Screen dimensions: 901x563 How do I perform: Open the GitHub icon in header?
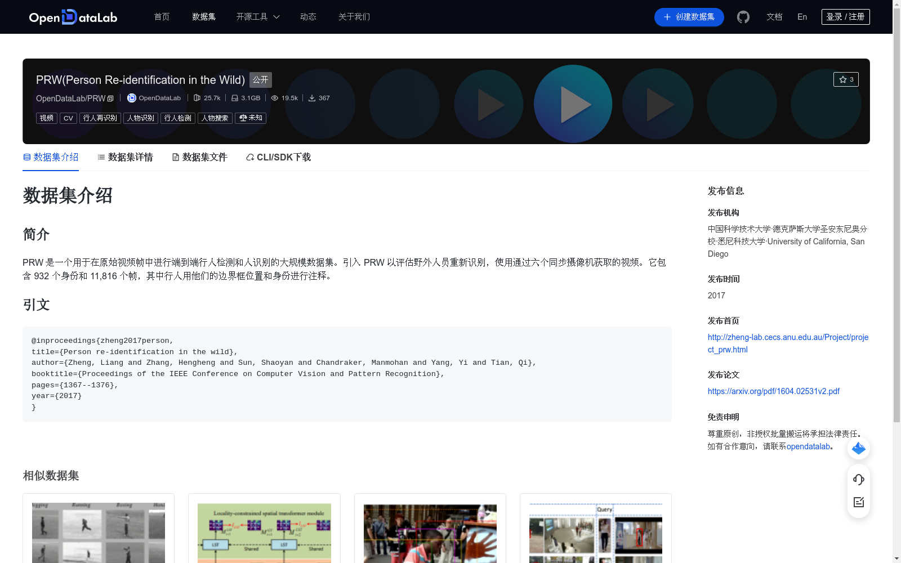[743, 17]
